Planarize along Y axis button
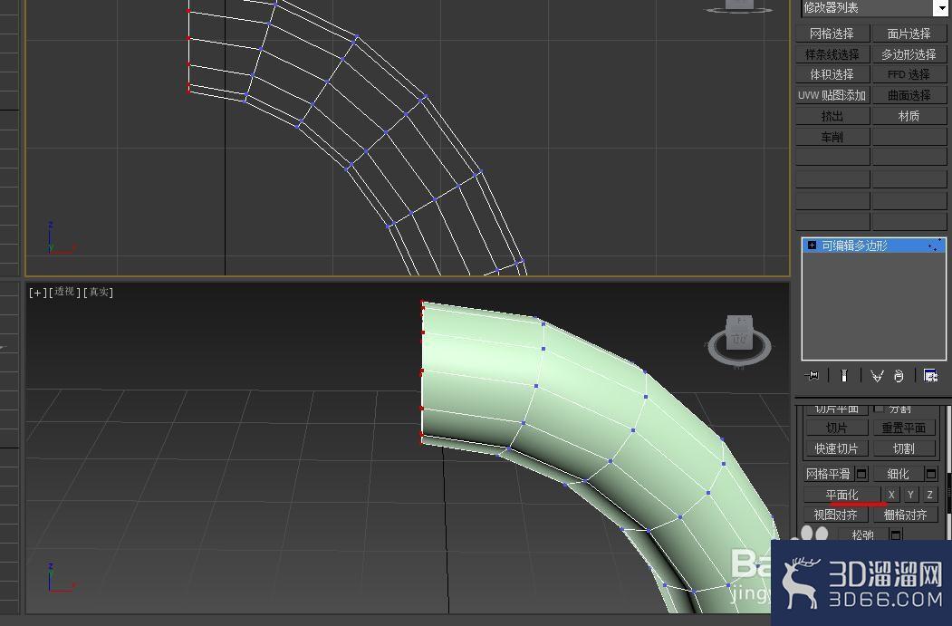Viewport: 952px width, 626px height. pyautogui.click(x=910, y=495)
